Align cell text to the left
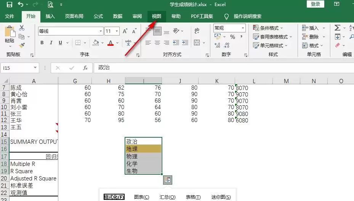The image size is (354, 201). click(148, 42)
